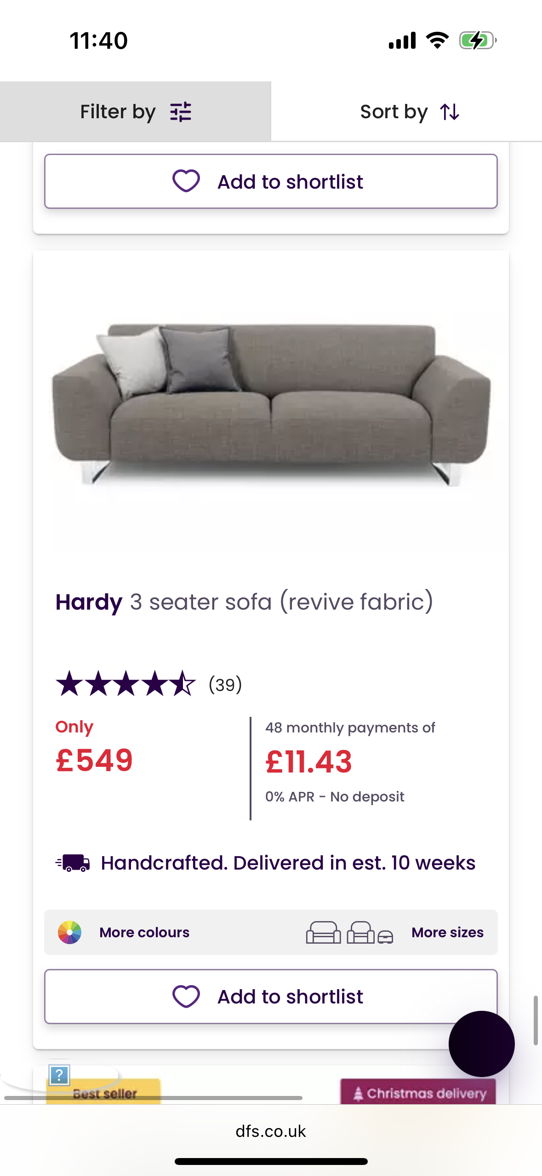
Task: Open Hardy 3 seater sofa product title
Action: pos(244,602)
